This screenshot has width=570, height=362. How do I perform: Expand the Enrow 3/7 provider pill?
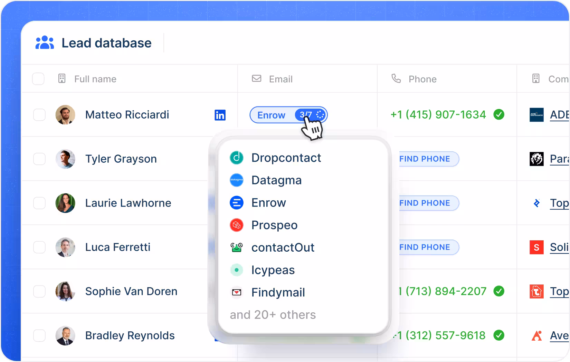(288, 115)
